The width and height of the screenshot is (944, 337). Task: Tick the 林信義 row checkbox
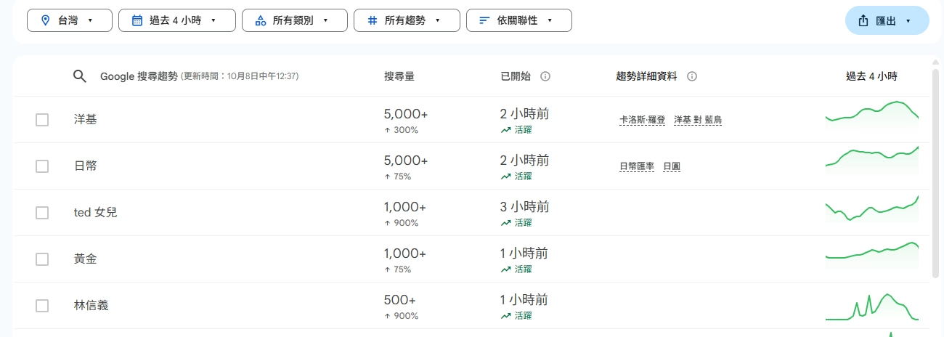42,306
